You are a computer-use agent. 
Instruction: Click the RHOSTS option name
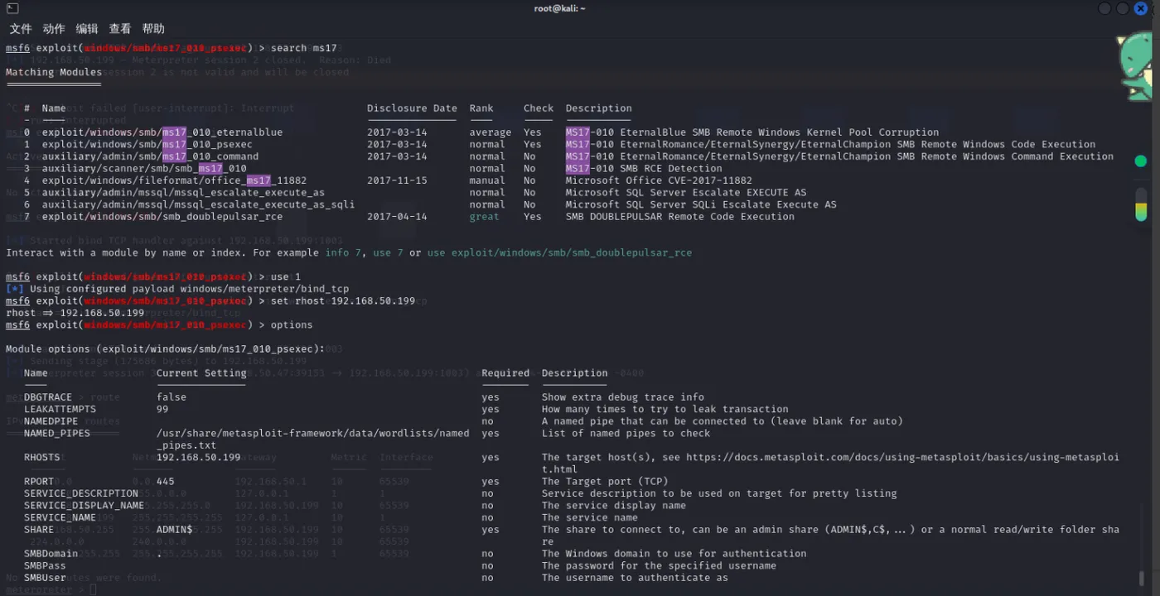(42, 458)
